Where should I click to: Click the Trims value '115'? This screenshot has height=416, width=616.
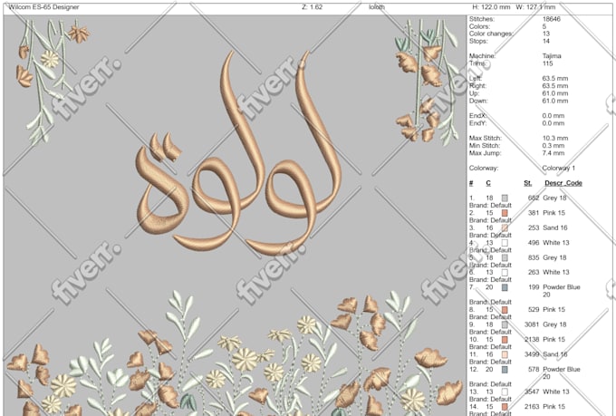[x=548, y=63]
